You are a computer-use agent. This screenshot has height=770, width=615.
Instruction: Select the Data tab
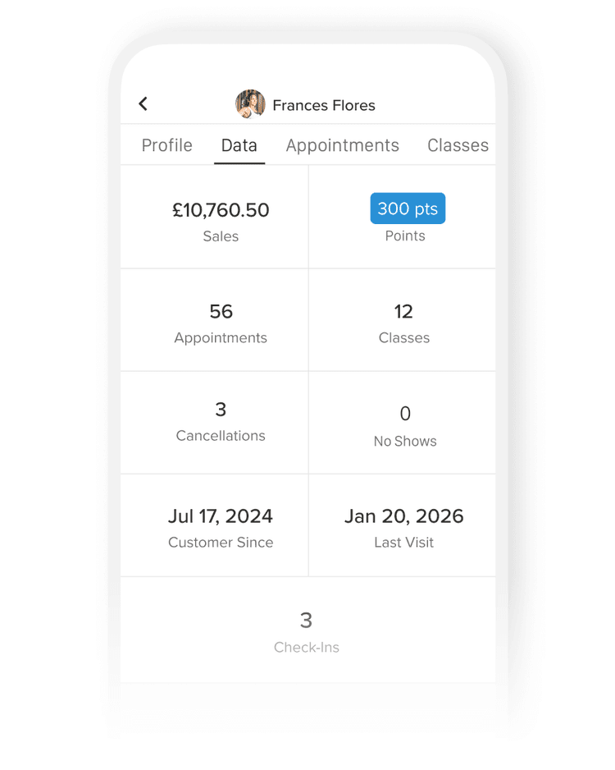[x=239, y=145]
